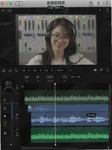Expand the Vireg marker chevron
112x150 pixels.
91,120
